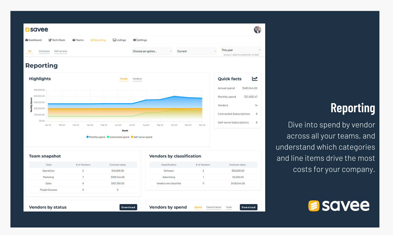This screenshot has height=235, width=393.
Task: Open the Current dropdown
Action: [197, 51]
